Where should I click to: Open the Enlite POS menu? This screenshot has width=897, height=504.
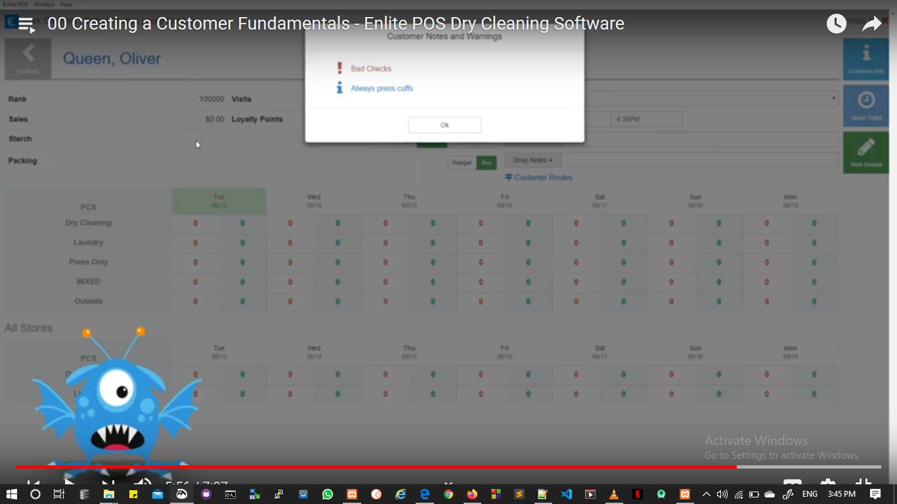tap(15, 5)
